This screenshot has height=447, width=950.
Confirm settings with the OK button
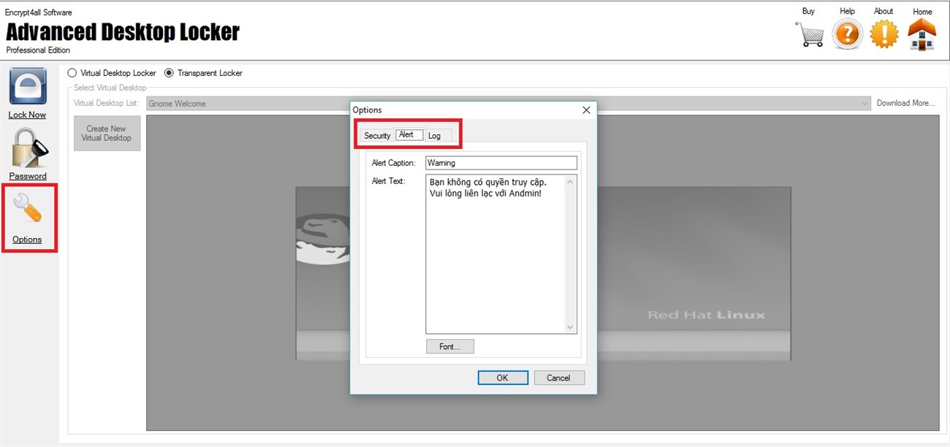point(503,378)
